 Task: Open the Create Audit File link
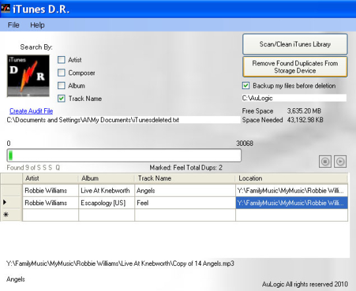[x=31, y=111]
